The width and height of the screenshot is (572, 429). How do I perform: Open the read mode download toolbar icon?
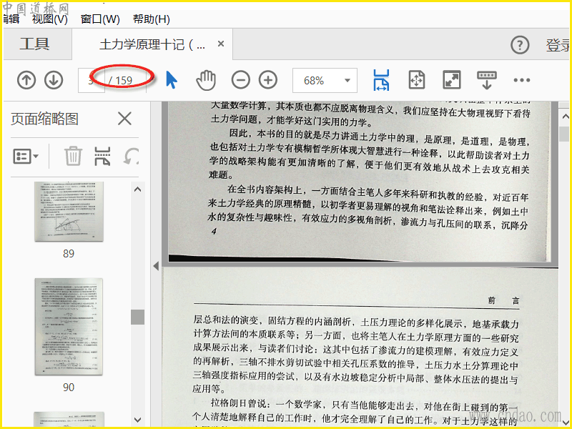pos(487,80)
